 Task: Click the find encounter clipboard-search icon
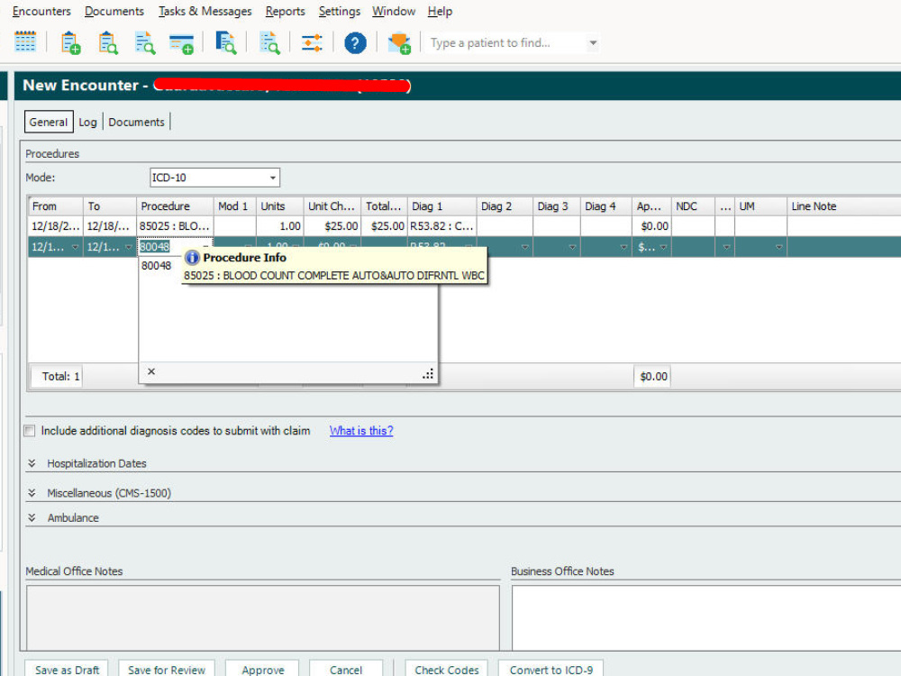point(107,42)
